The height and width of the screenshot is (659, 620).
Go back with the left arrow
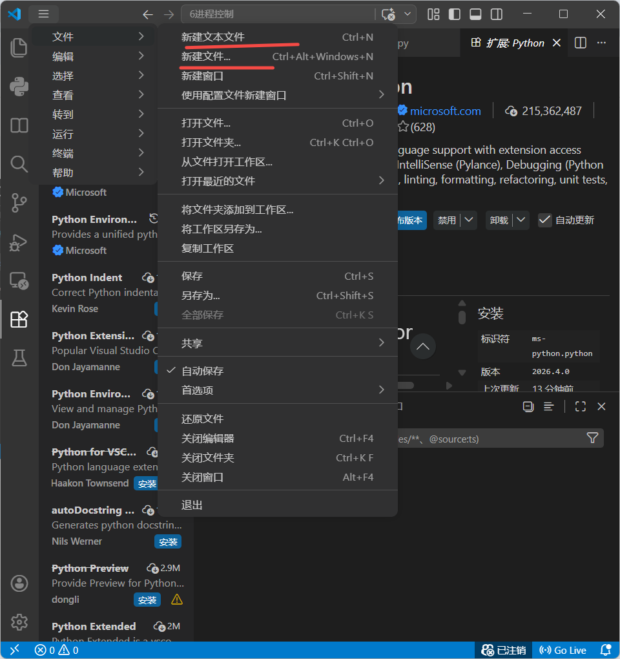coord(148,15)
